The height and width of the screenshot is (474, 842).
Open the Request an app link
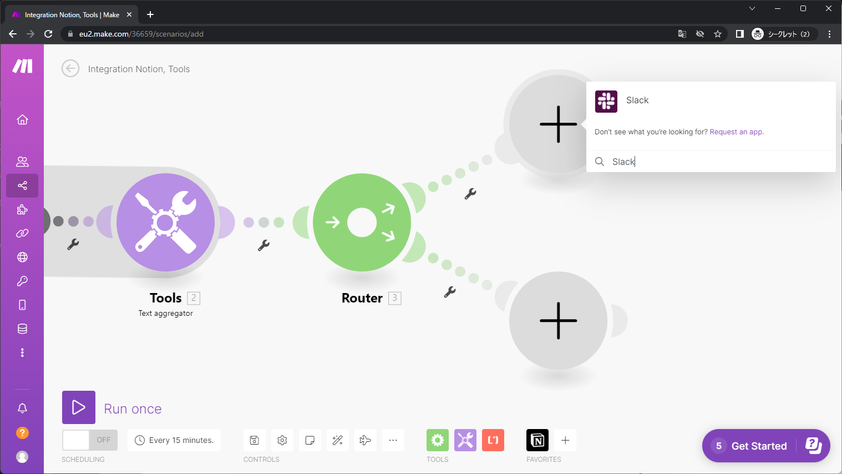(x=737, y=132)
